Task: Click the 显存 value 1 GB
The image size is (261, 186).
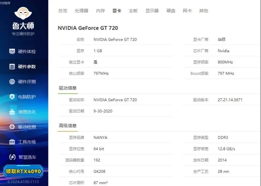Action: click(98, 51)
